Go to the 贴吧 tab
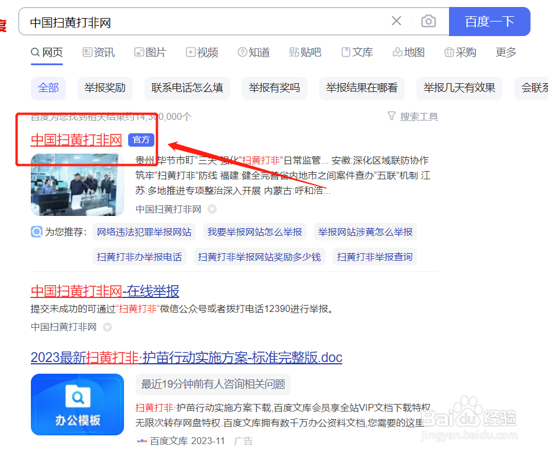 click(x=305, y=53)
